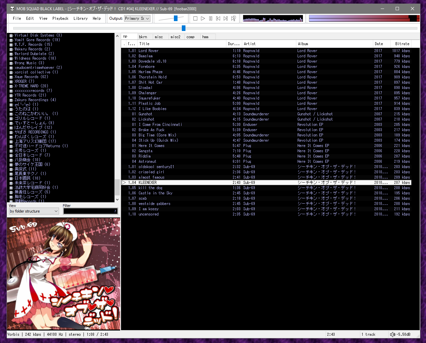Viewport: 426px width, 343px height.
Task: Click the spectrum visualizer in the toolbar
Action: pos(273,18)
